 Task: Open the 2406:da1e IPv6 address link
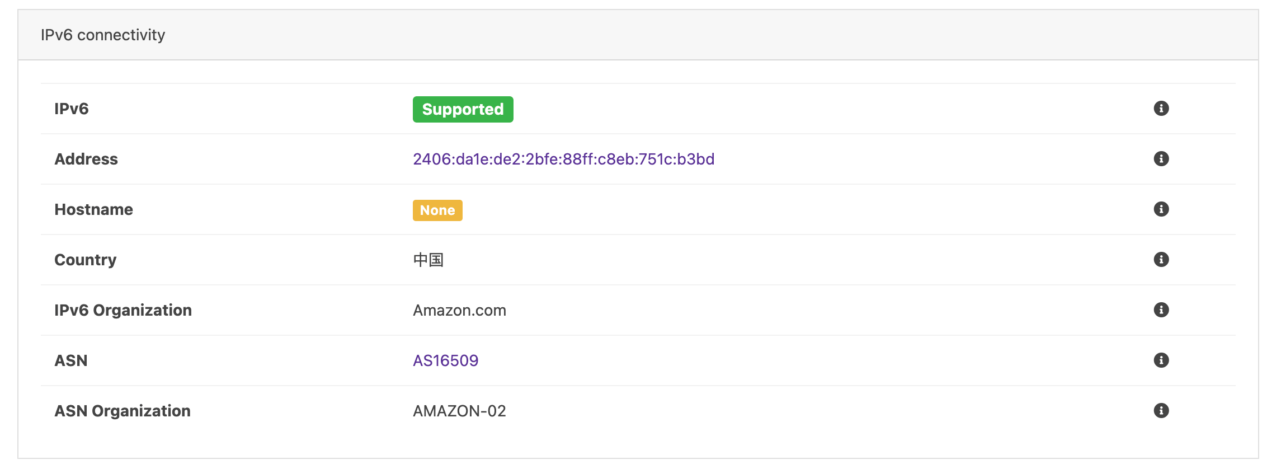click(563, 160)
